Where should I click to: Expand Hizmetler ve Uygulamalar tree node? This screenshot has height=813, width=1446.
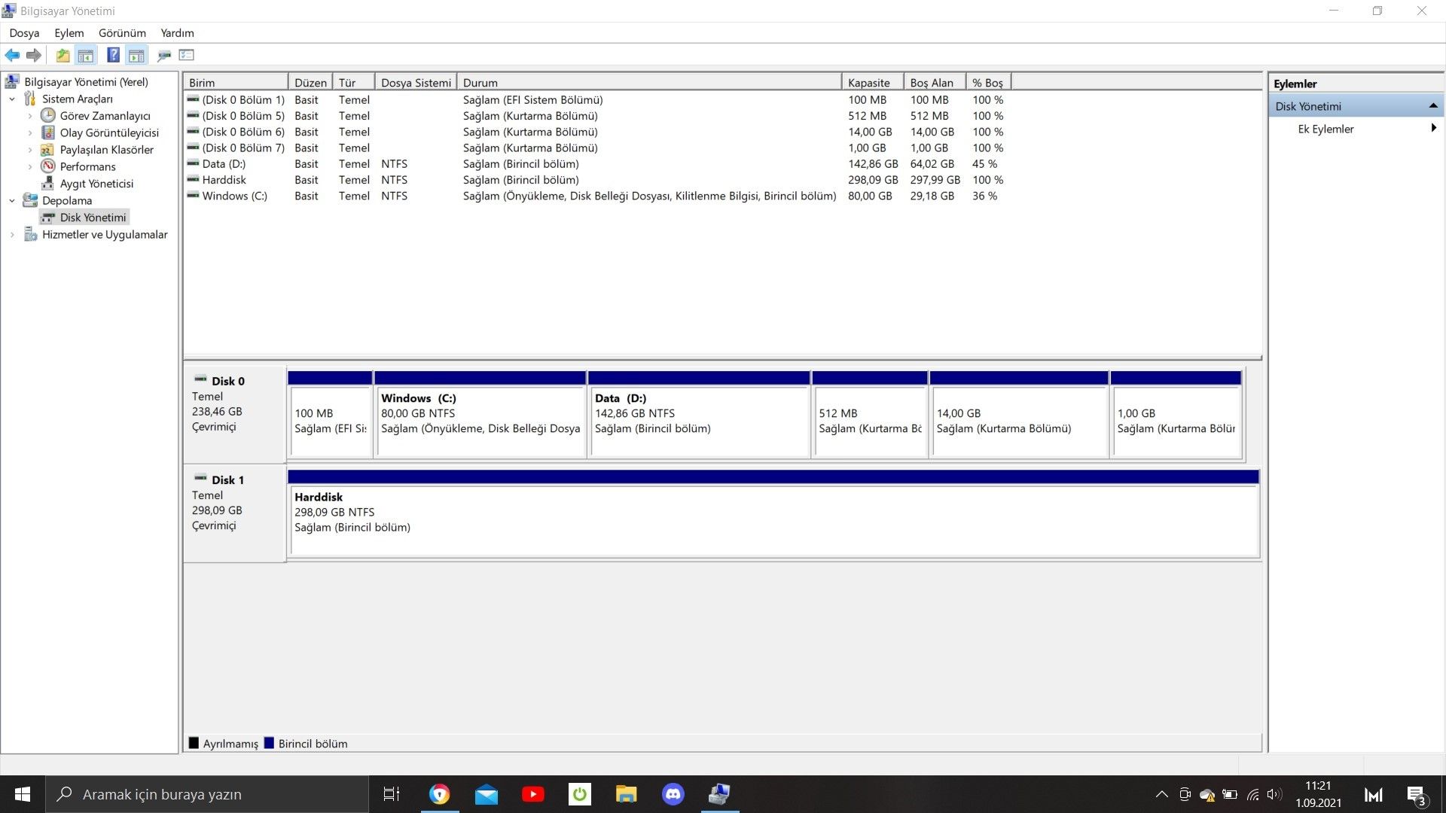pos(12,235)
